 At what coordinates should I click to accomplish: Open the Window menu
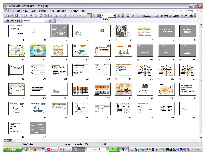pyautogui.click(x=74, y=11)
